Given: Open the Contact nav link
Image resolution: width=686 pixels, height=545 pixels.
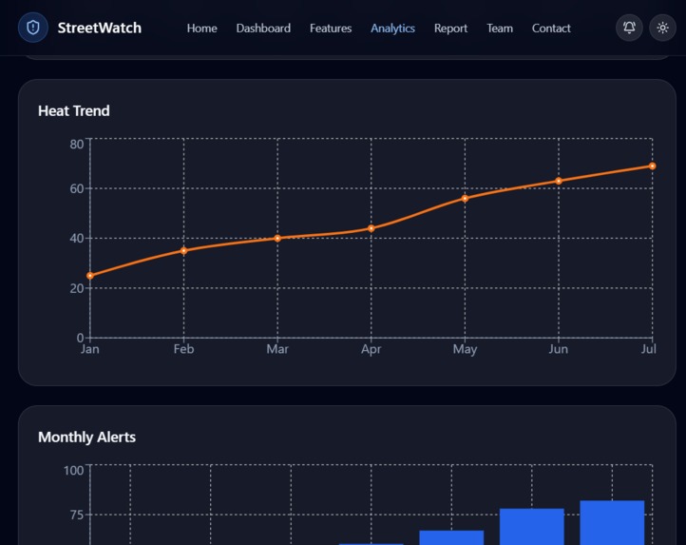Looking at the screenshot, I should click(x=551, y=28).
